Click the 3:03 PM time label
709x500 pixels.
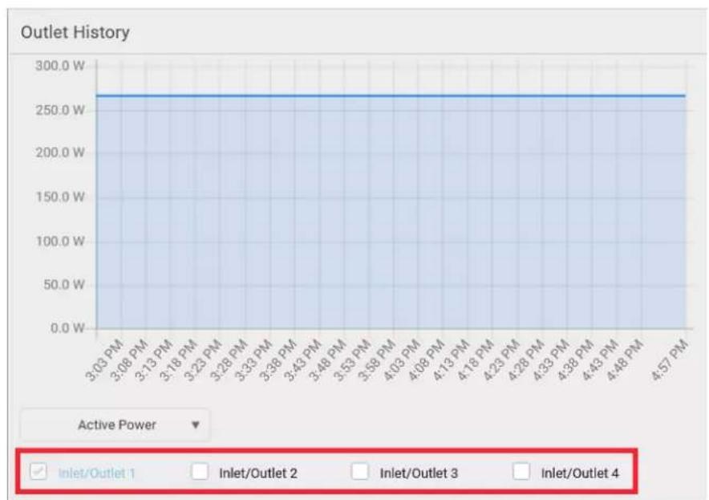[104, 360]
